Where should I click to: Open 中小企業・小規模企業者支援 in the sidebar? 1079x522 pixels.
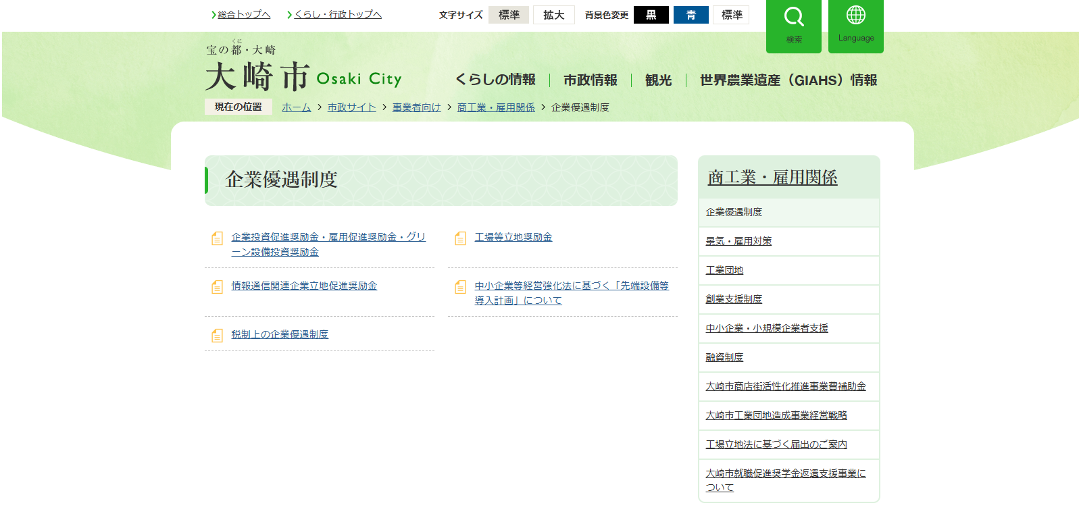(767, 328)
